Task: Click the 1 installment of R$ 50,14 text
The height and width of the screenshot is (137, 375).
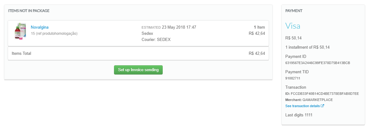Action: pos(308,47)
